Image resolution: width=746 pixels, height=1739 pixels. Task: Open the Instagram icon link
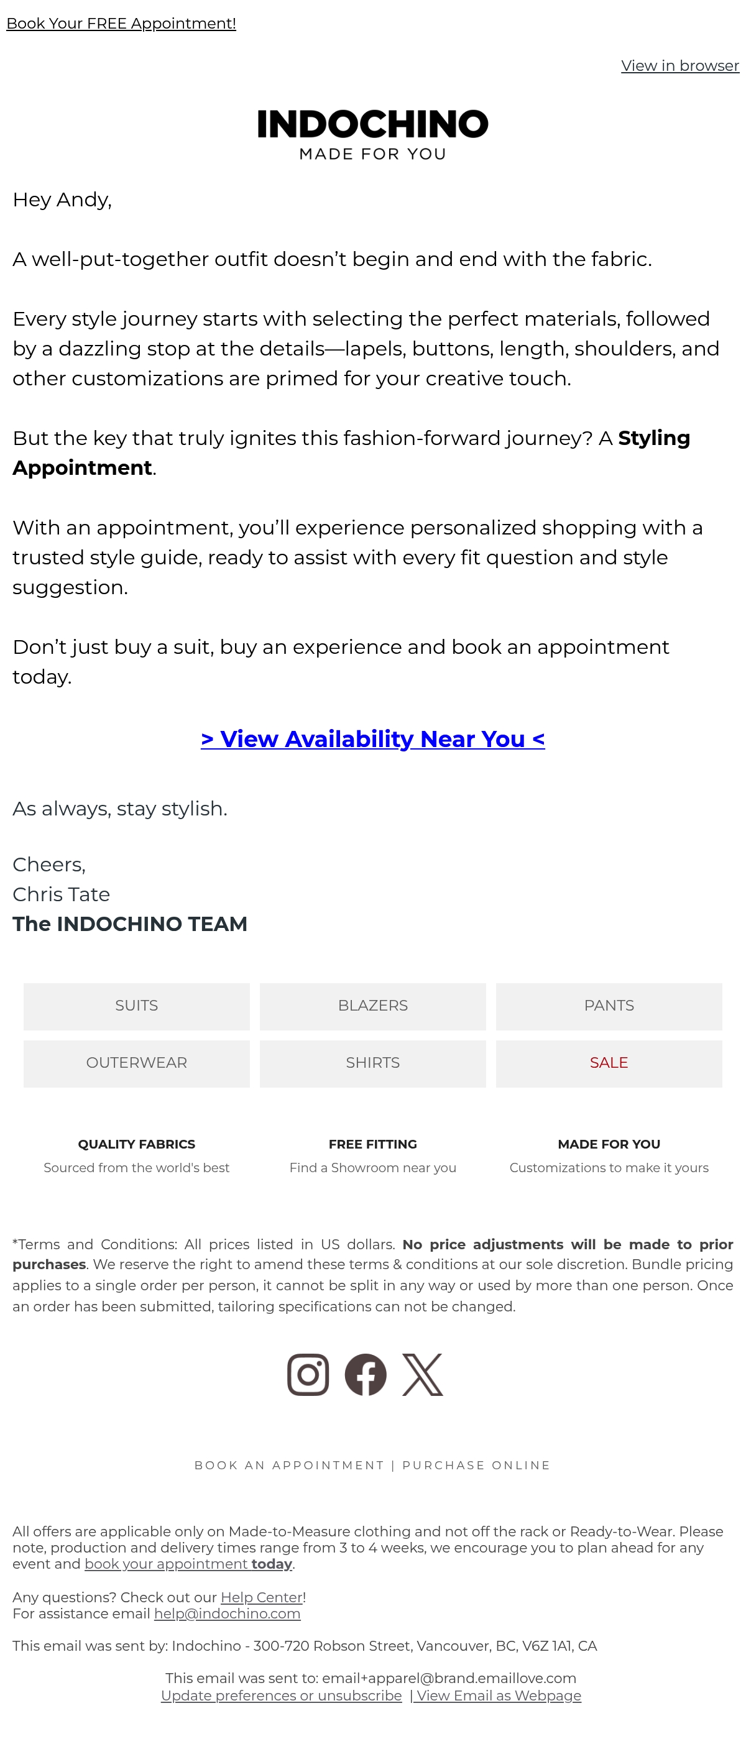point(308,1374)
